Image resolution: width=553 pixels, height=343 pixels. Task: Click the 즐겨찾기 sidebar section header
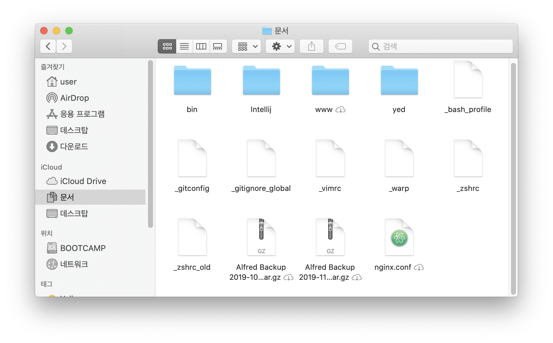53,67
